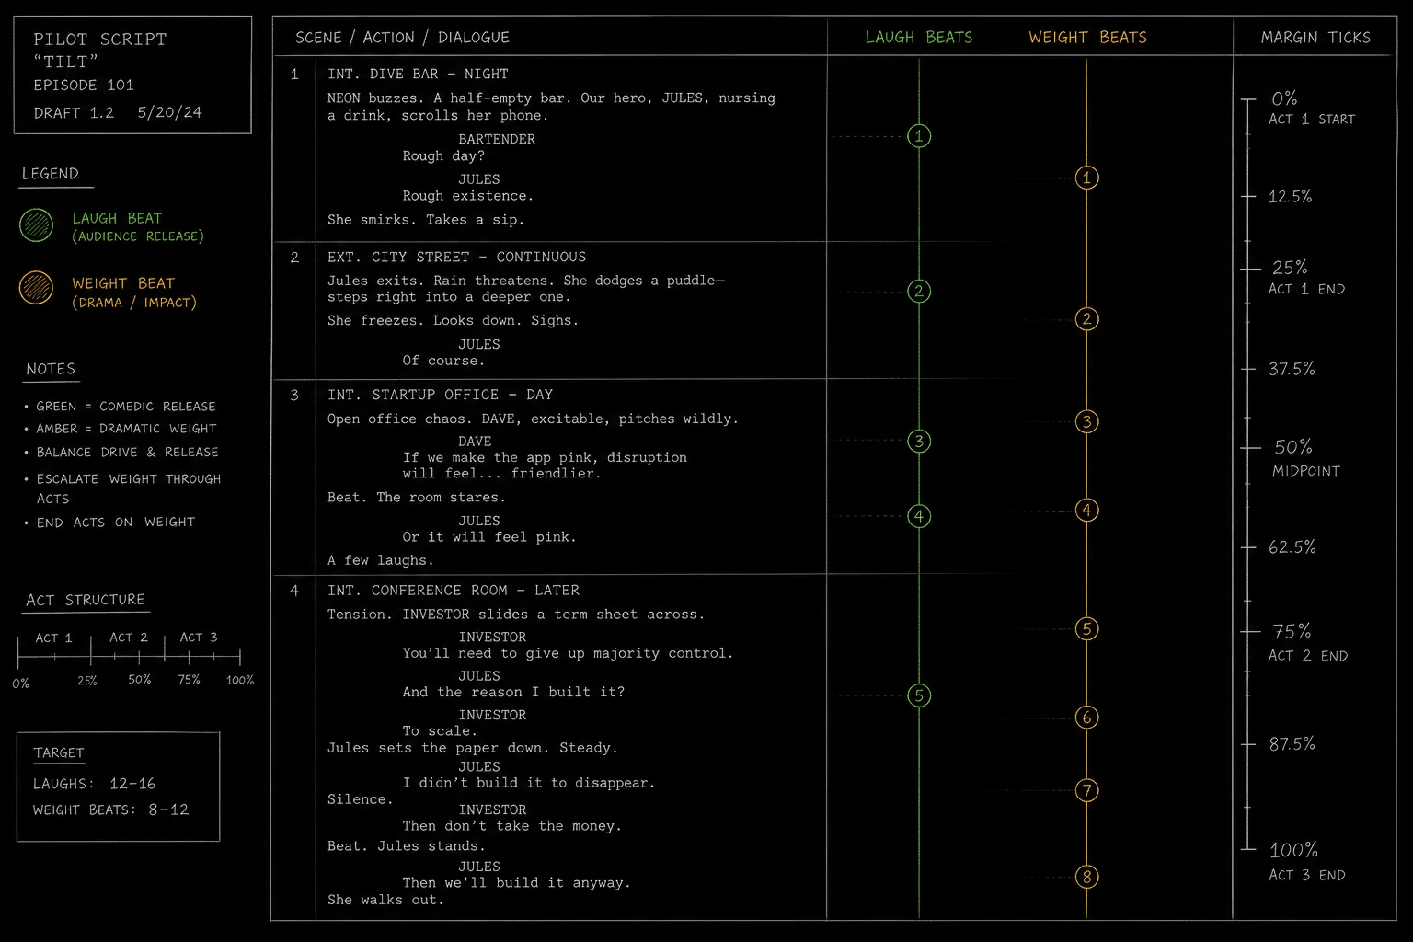Image resolution: width=1413 pixels, height=942 pixels.
Task: Click action line "She walks out."
Action: [x=385, y=900]
